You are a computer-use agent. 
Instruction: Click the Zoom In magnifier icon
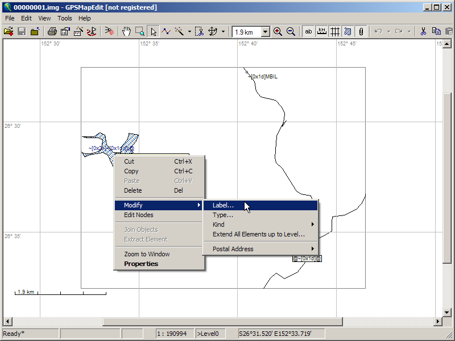278,32
